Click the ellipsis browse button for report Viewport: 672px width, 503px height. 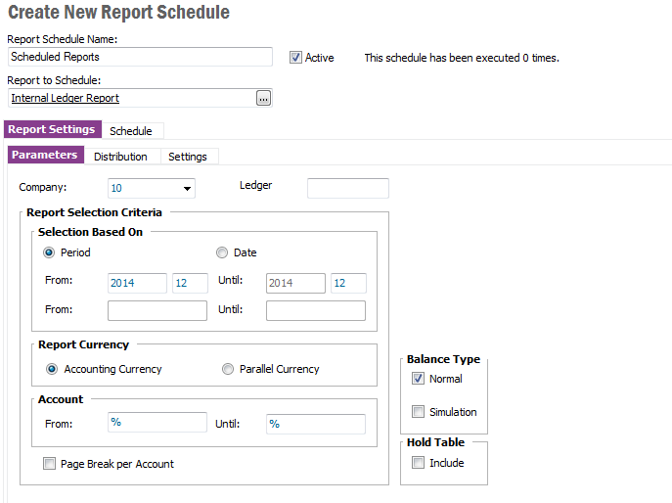(263, 98)
